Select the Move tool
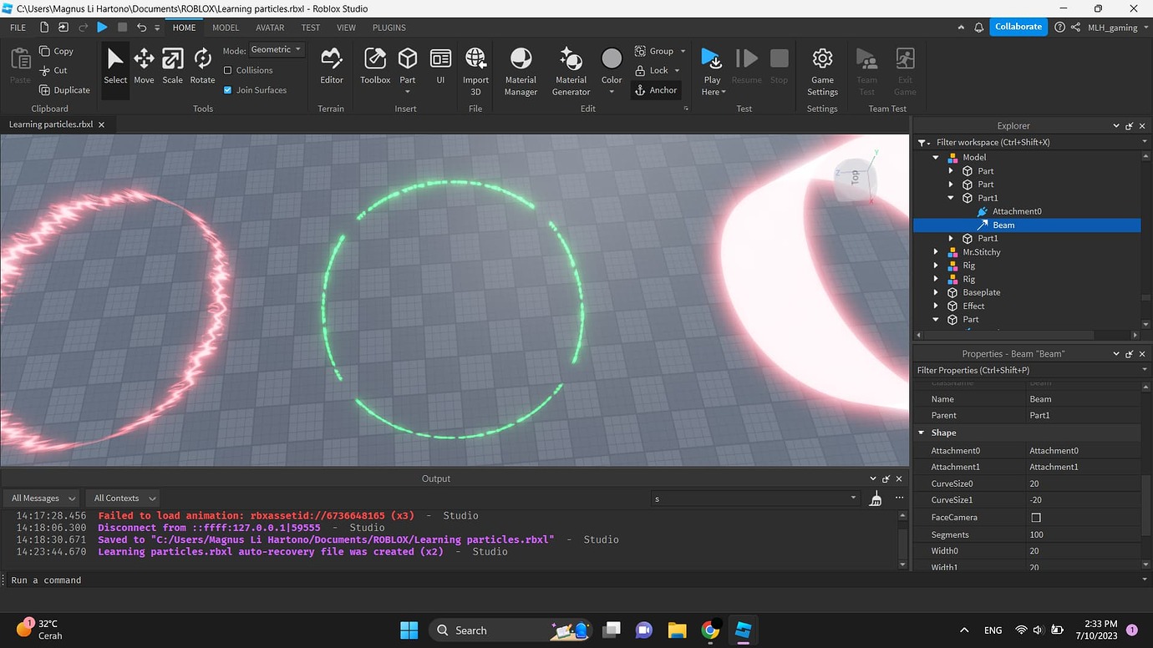1153x648 pixels. coord(143,65)
